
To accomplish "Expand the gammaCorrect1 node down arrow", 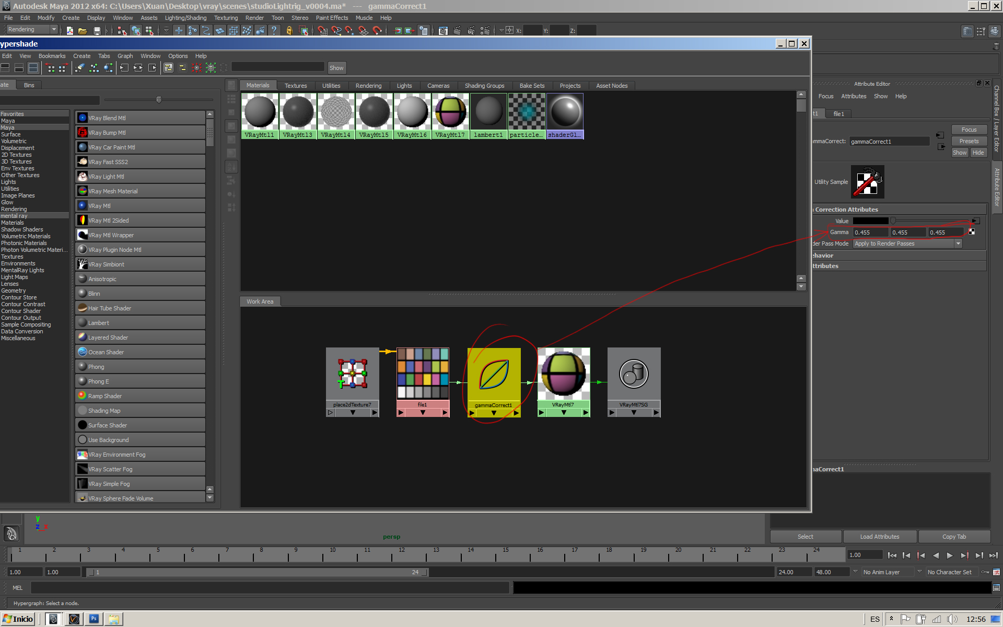I will pyautogui.click(x=494, y=413).
